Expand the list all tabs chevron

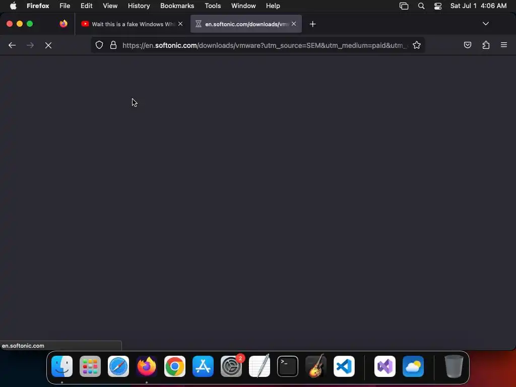(x=485, y=24)
